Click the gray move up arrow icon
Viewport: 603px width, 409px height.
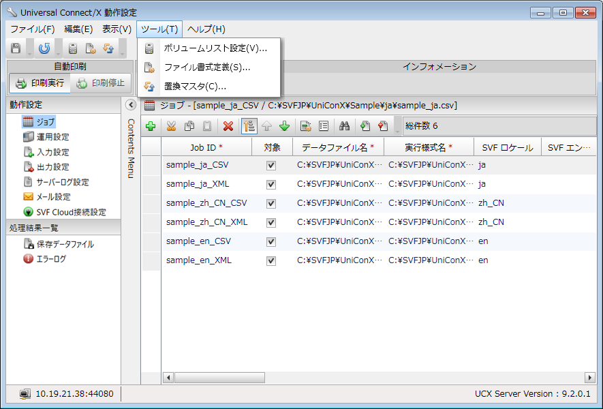[267, 126]
